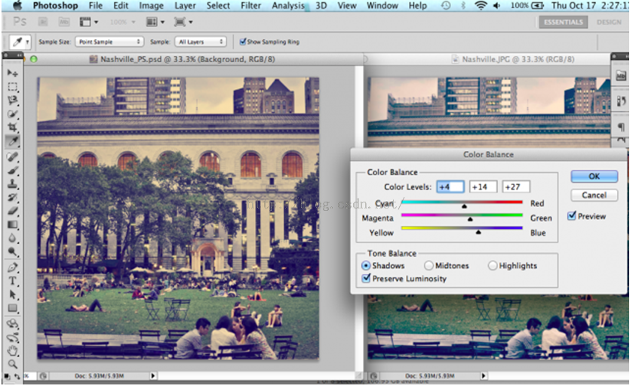Viewport: 639px width, 392px height.
Task: Click OK in Color Balance dialog
Action: 594,176
